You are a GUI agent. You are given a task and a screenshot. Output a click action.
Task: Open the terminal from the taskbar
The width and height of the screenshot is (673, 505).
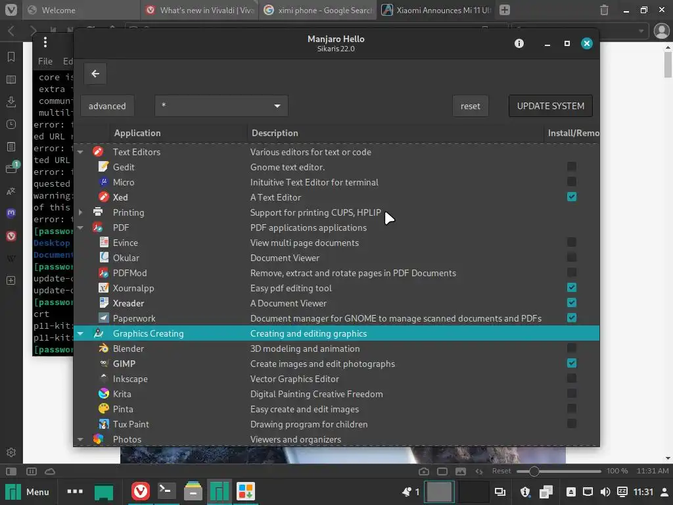tap(166, 491)
